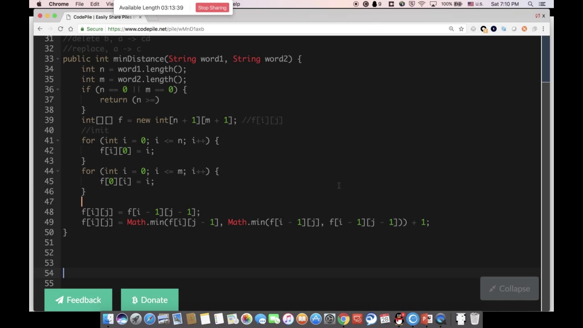
Task: Go back with browser back arrow
Action: (40, 29)
